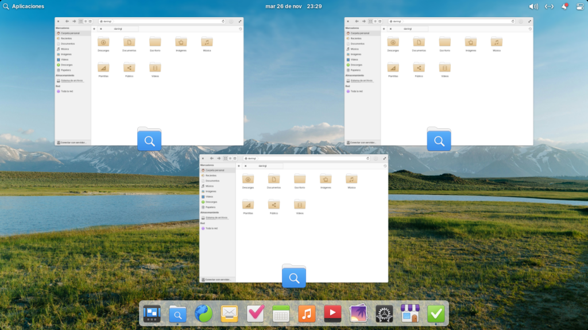
Task: Open the notifications bell indicator
Action: [x=564, y=6]
